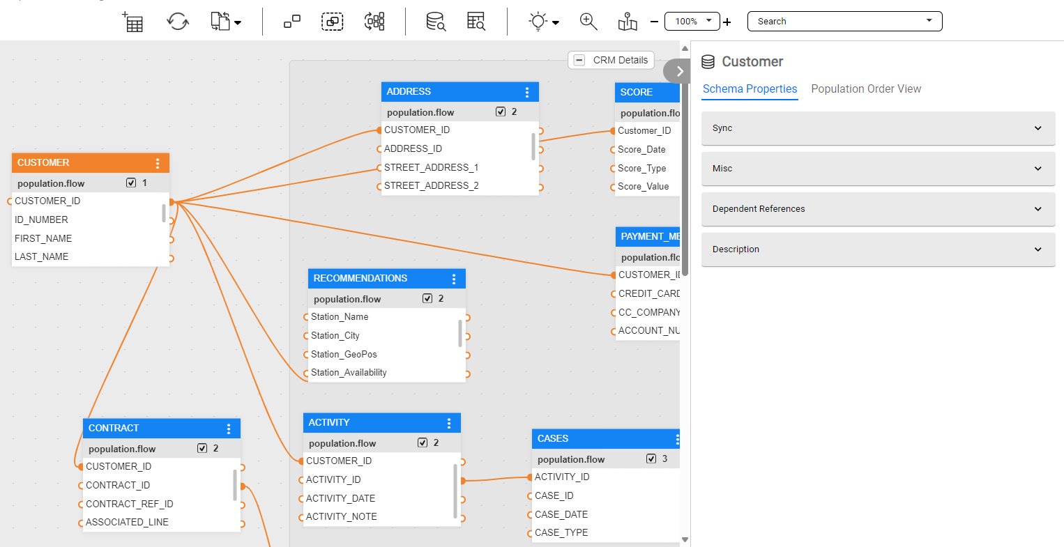Viewport: 1064px width, 547px height.
Task: Uncheck the RECOMMENDATIONS population.flow checkbox
Action: tap(427, 298)
